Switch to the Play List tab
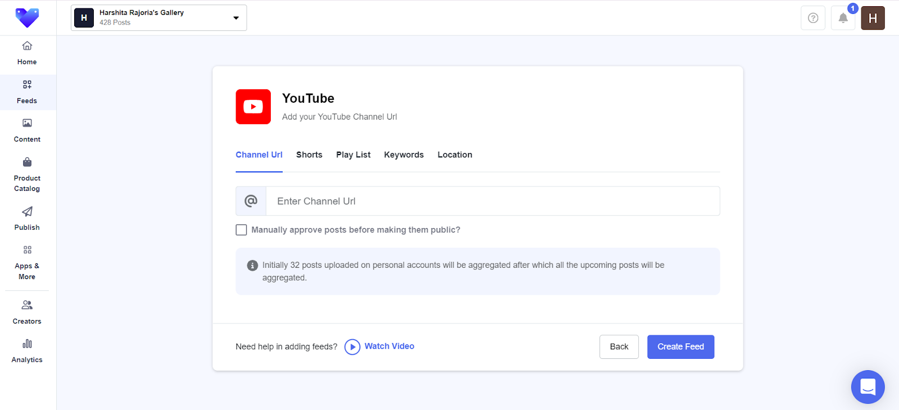This screenshot has height=410, width=899. (353, 155)
